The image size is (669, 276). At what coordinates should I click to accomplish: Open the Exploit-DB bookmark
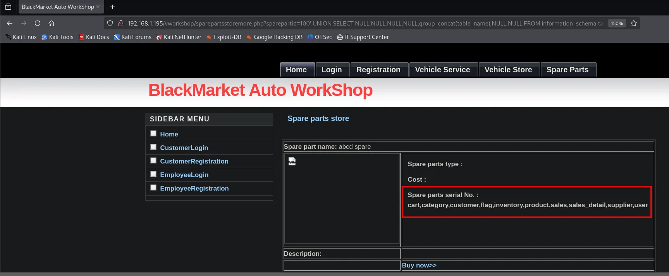pos(224,37)
